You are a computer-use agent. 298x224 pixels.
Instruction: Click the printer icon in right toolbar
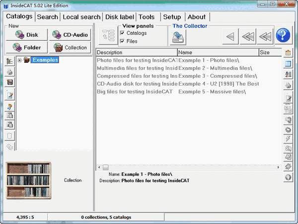tap(288, 85)
